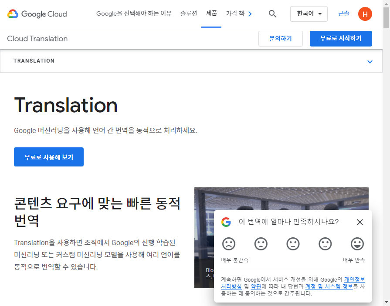Click the 무료로 사용해 보기 button
The width and height of the screenshot is (390, 306).
(49, 157)
